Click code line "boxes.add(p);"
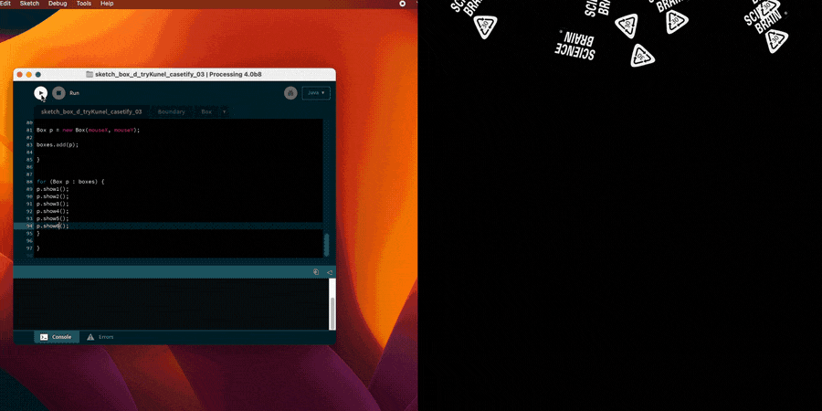The image size is (822, 411). click(x=58, y=144)
